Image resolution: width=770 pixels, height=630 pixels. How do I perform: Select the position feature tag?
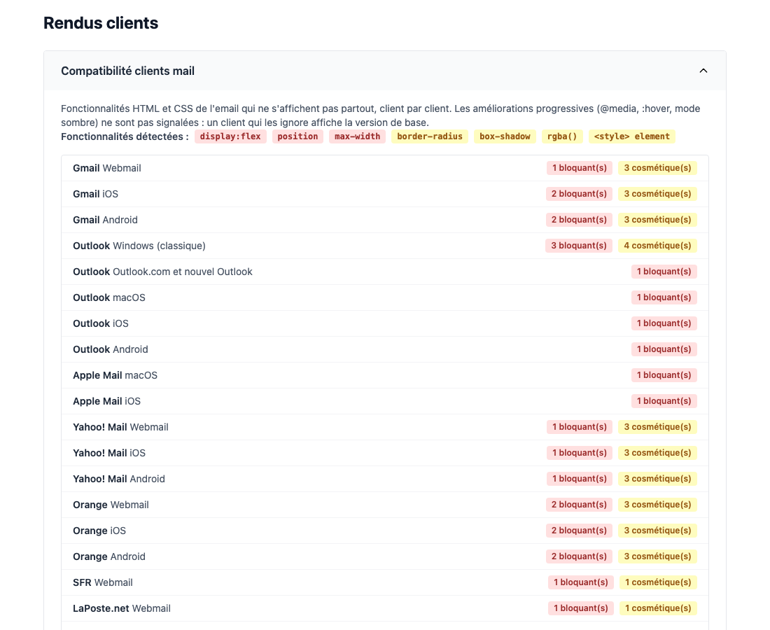tap(297, 136)
